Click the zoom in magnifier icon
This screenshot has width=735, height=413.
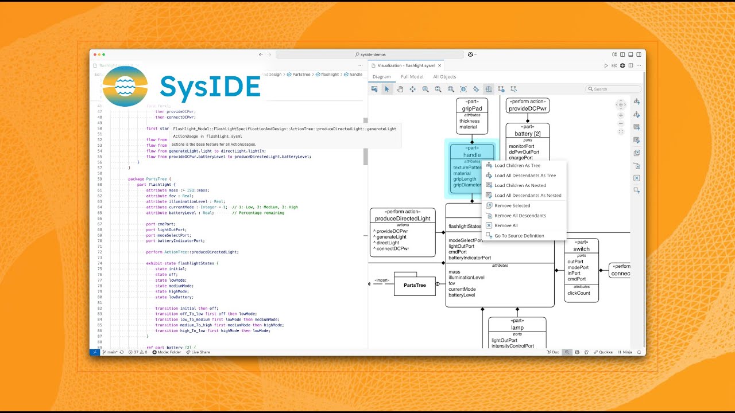tap(425, 89)
